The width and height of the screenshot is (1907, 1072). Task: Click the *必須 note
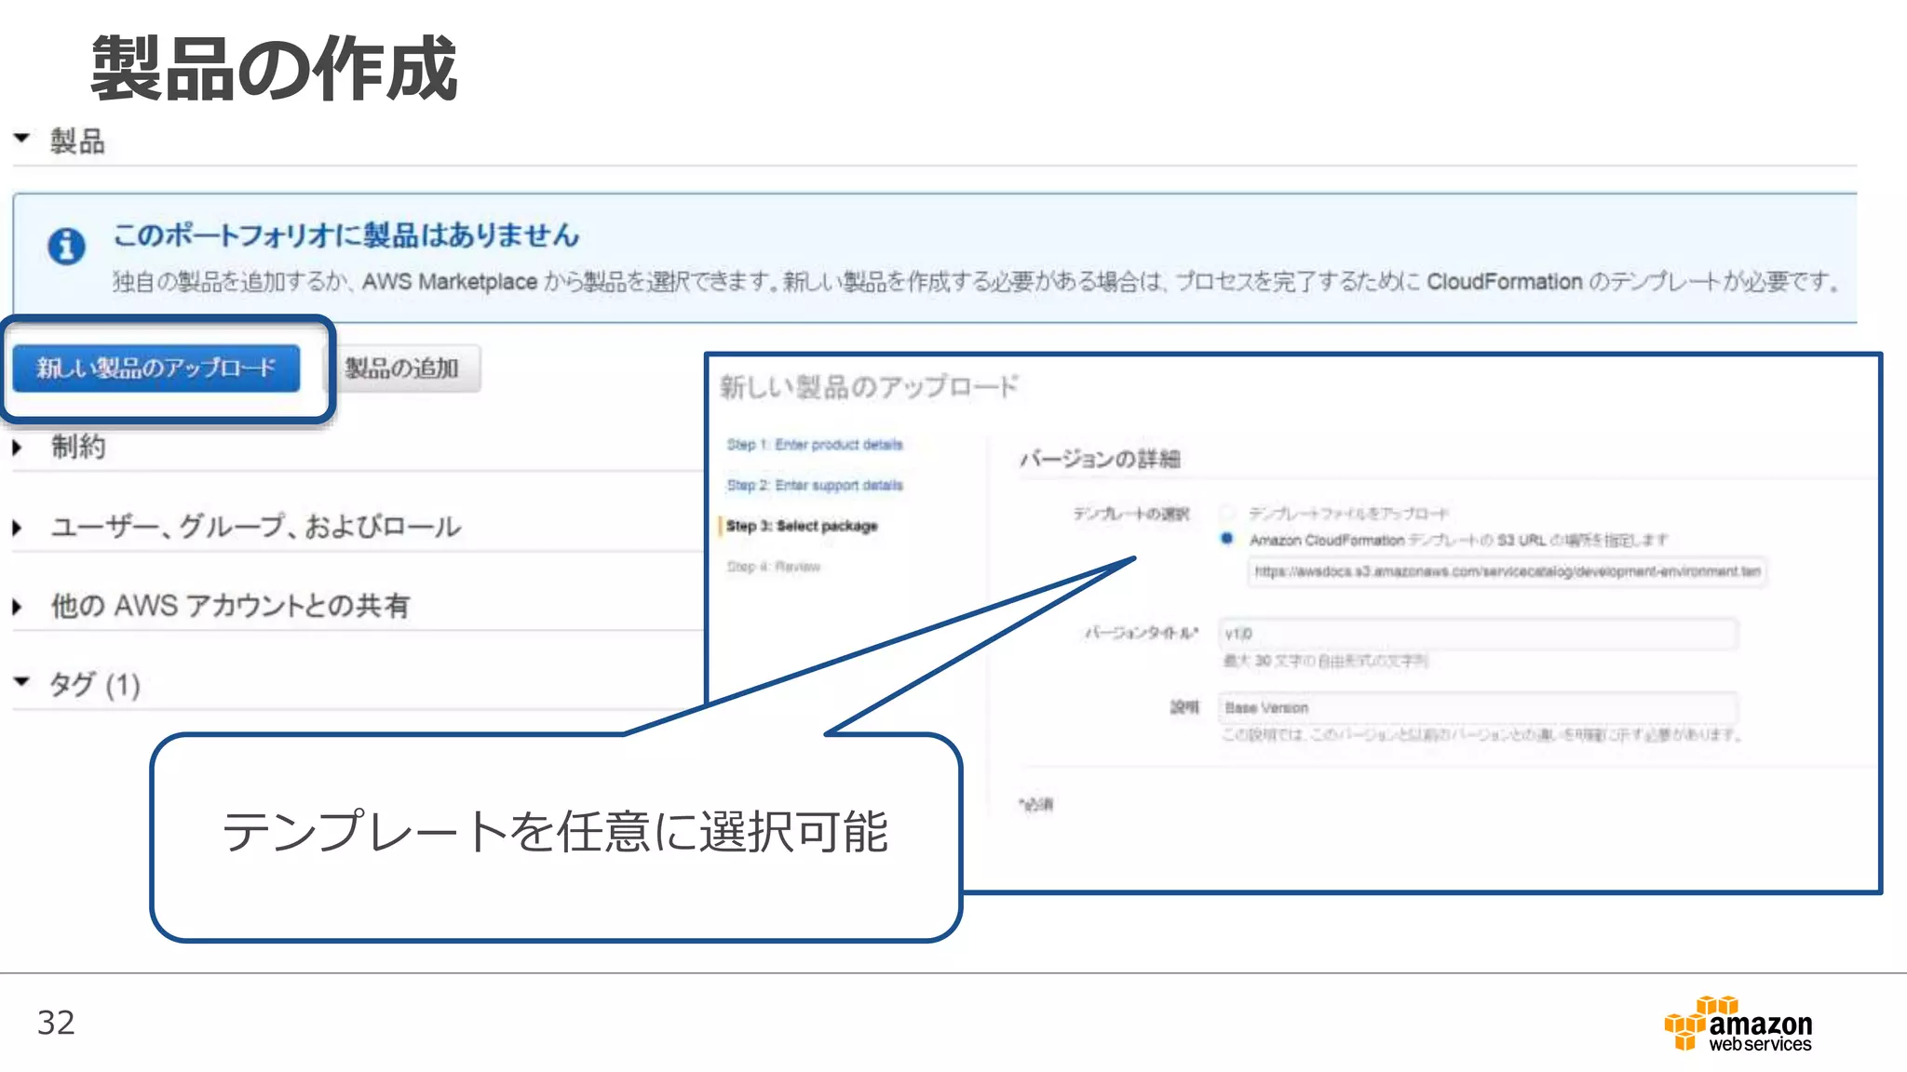coord(1035,804)
